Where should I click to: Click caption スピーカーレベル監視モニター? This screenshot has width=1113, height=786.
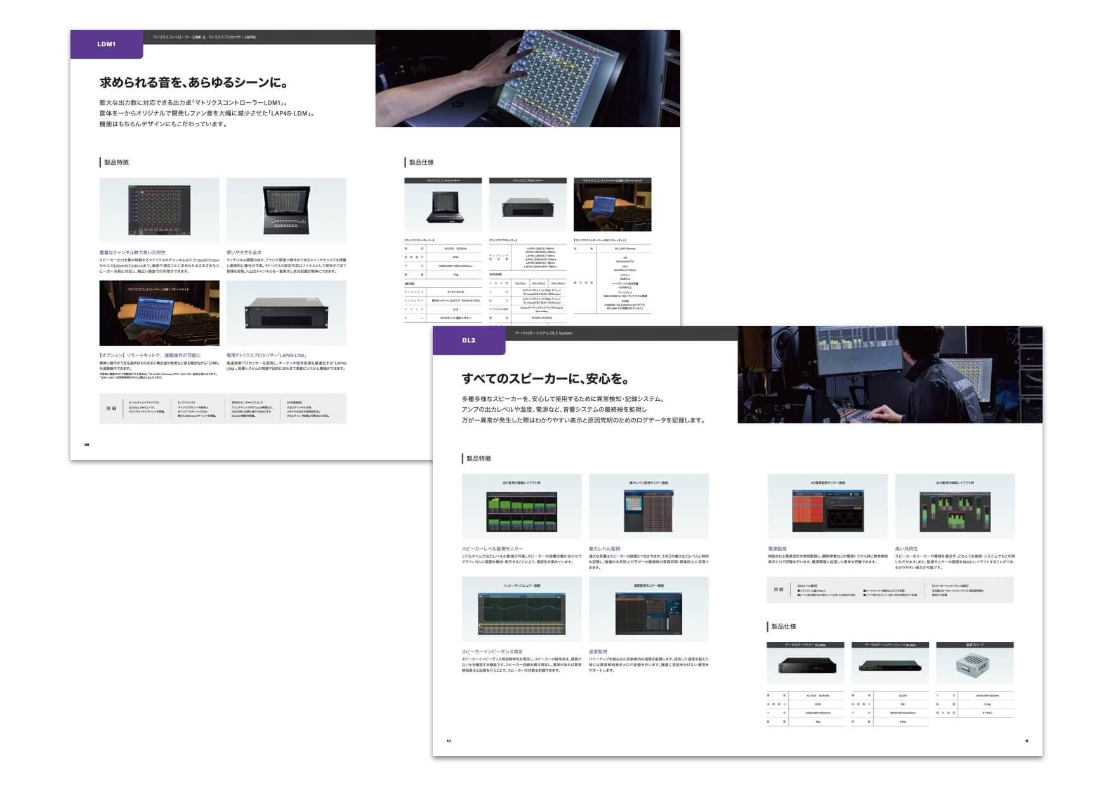(492, 549)
